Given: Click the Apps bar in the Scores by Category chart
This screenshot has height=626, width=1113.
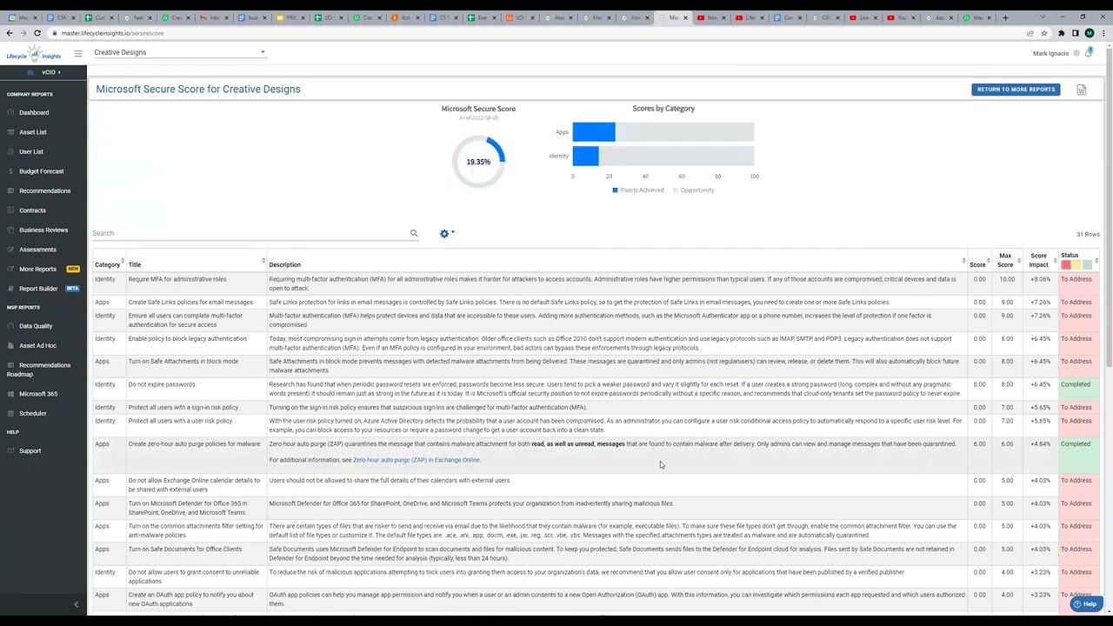Looking at the screenshot, I should click(x=594, y=132).
